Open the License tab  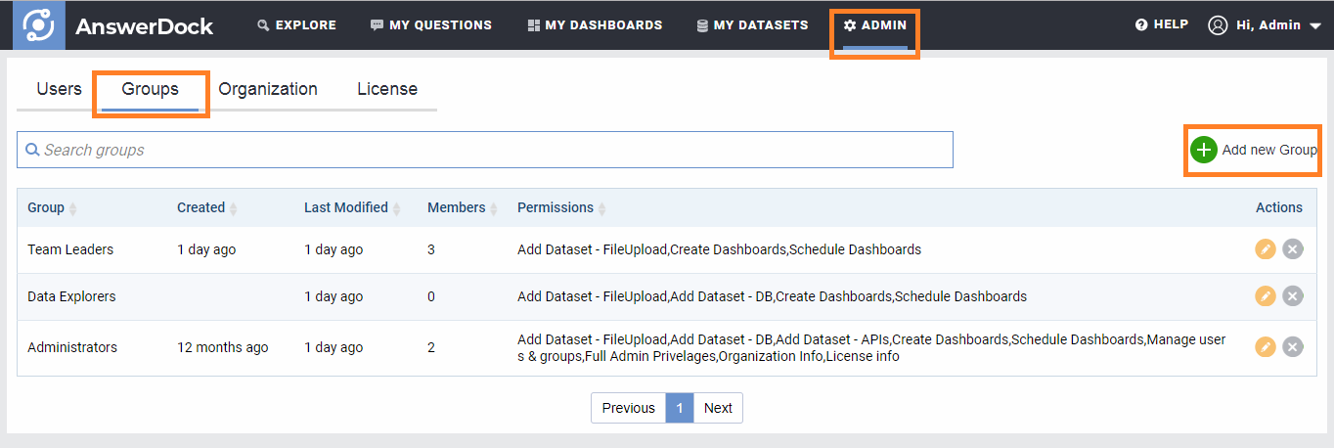pyautogui.click(x=387, y=89)
